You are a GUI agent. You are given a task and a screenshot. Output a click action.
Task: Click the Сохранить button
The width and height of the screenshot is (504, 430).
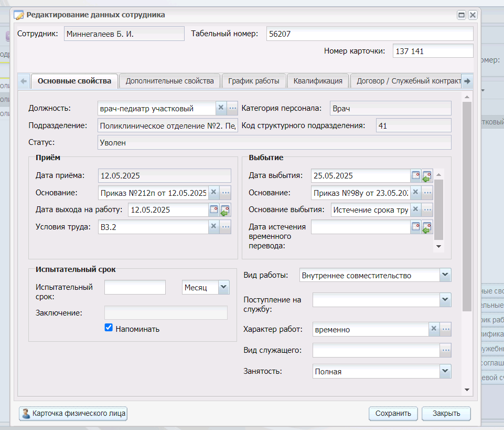click(393, 414)
